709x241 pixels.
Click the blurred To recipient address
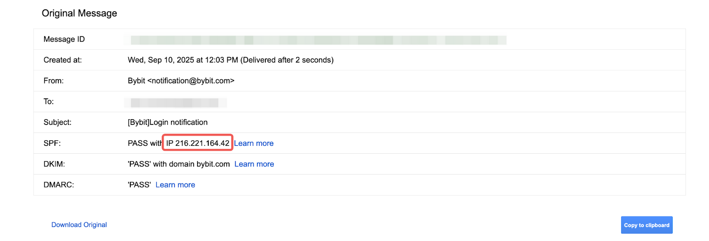(x=175, y=103)
